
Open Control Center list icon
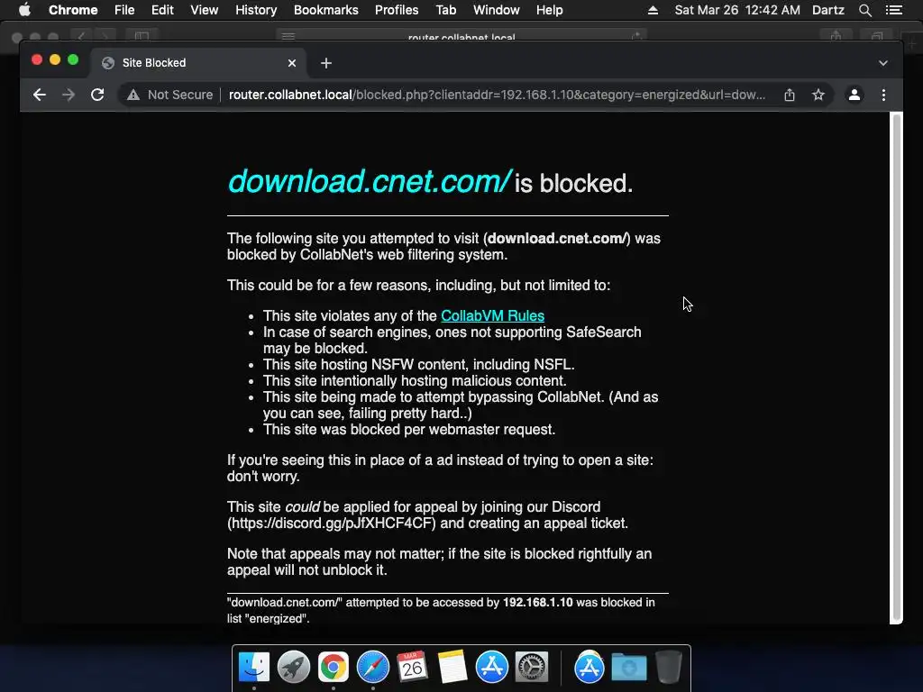pos(893,10)
